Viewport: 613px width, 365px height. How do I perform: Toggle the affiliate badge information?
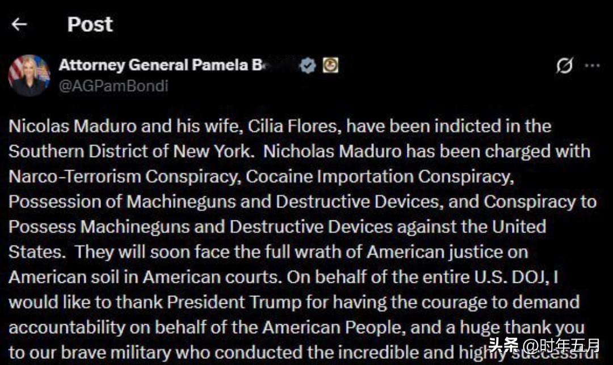330,65
